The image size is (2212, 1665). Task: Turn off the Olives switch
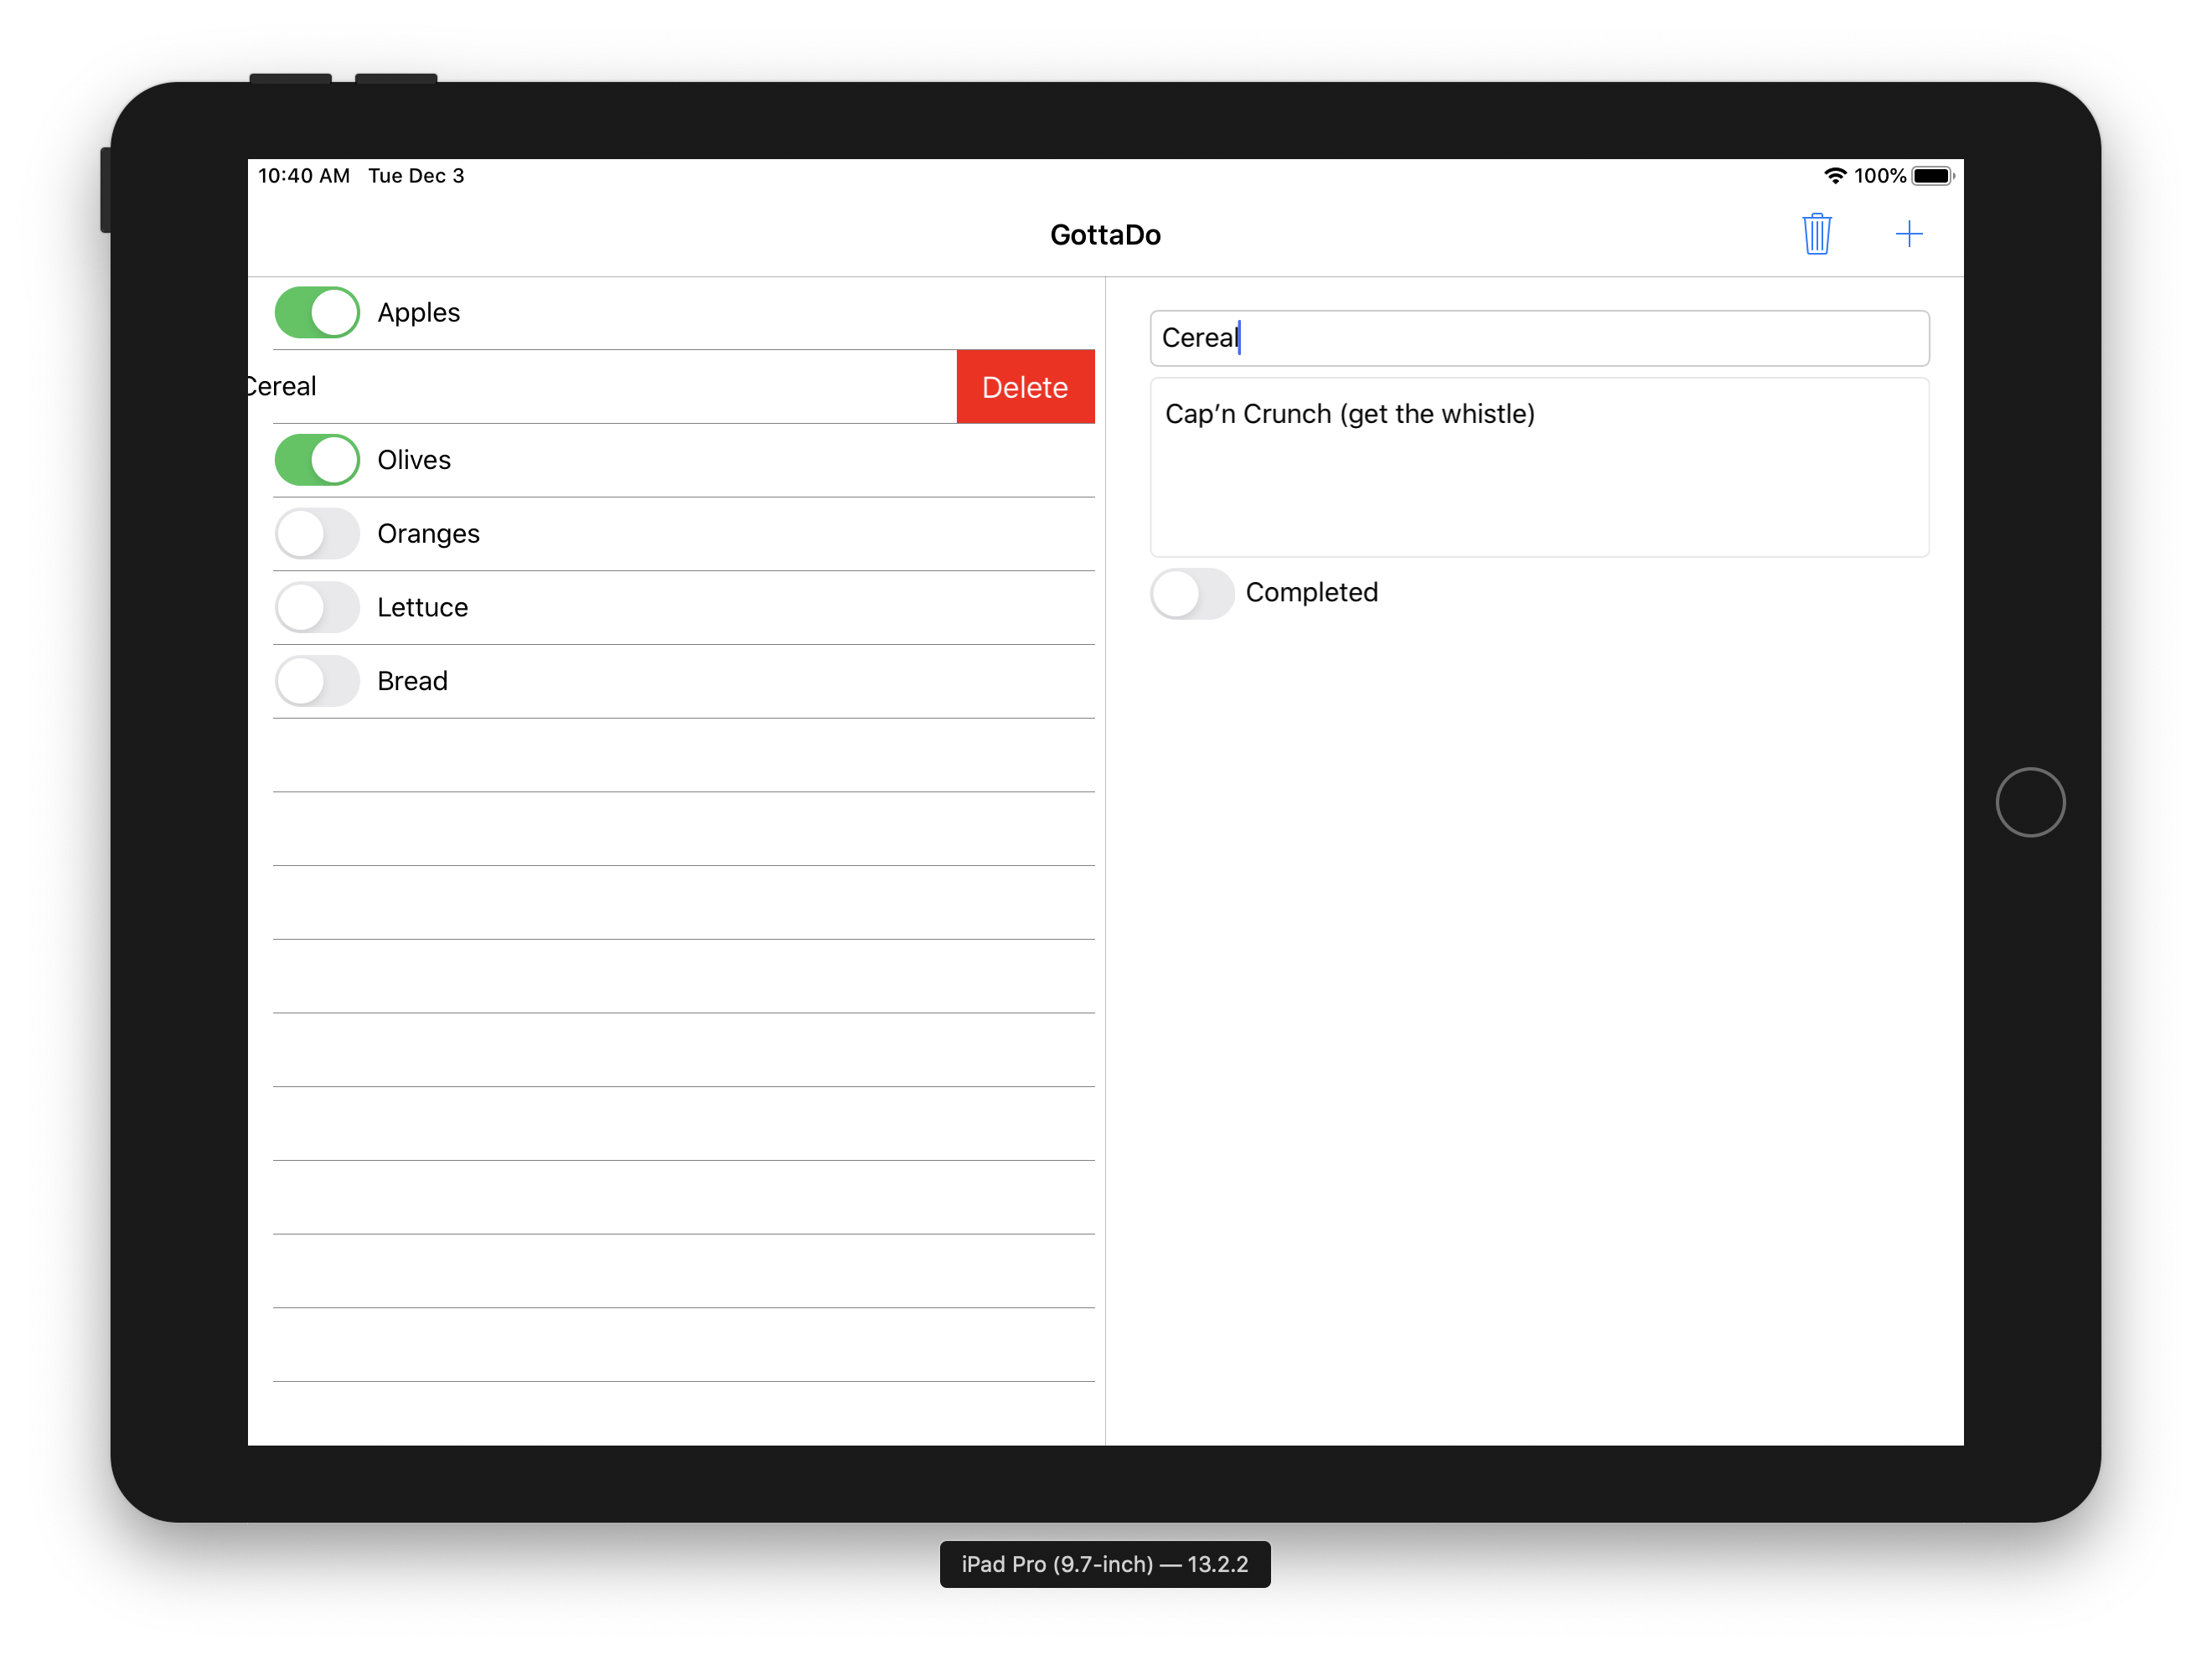[x=317, y=460]
